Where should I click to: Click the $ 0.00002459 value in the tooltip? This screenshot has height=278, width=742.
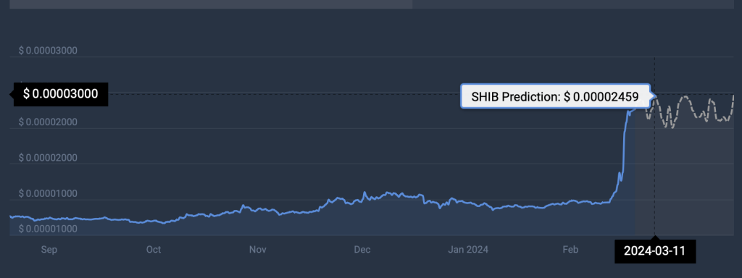coord(601,97)
